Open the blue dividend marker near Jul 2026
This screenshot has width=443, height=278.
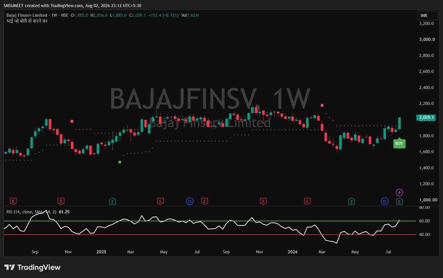(x=385, y=201)
